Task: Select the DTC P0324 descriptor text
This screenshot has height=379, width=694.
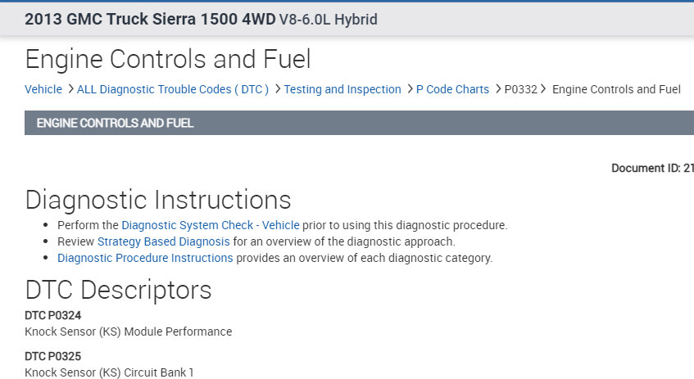Action: click(52, 315)
